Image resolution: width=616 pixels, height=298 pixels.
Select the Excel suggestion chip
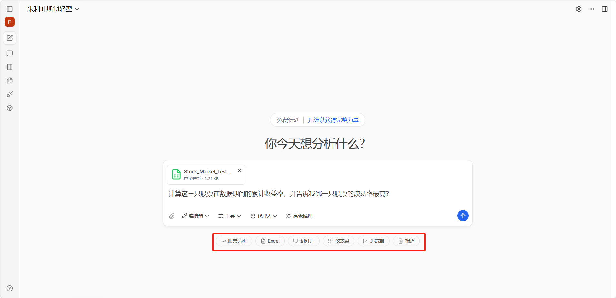click(270, 241)
